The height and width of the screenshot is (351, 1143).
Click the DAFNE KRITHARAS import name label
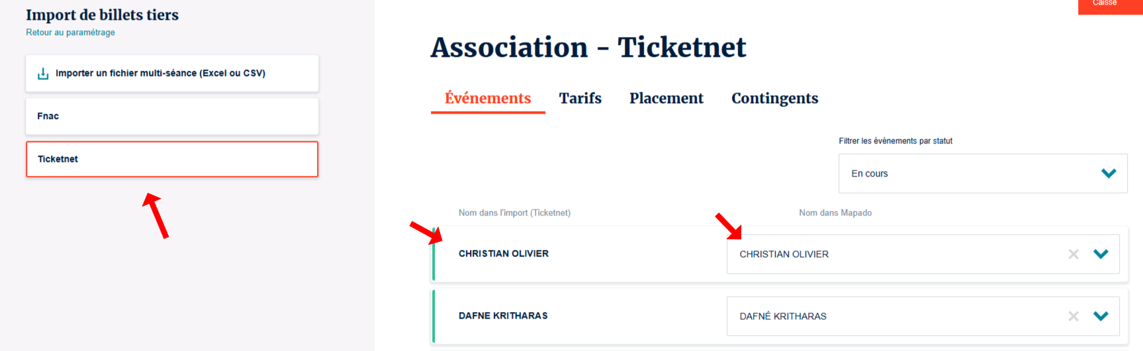click(503, 316)
